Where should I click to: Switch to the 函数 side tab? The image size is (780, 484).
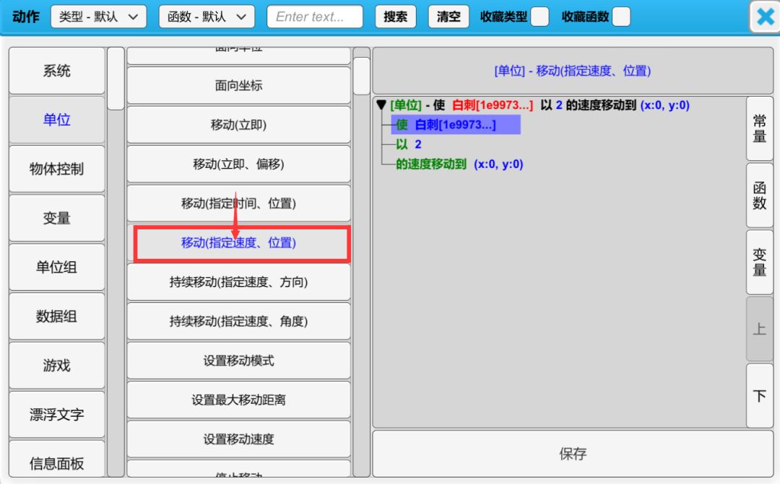tap(759, 195)
